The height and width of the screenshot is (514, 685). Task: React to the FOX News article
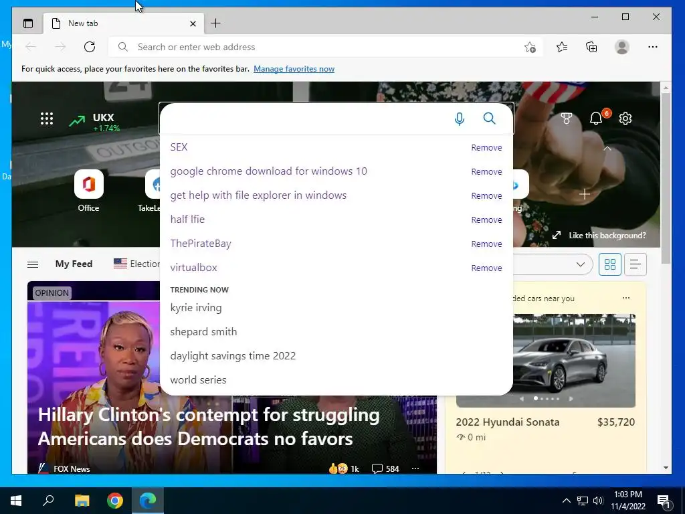point(343,468)
